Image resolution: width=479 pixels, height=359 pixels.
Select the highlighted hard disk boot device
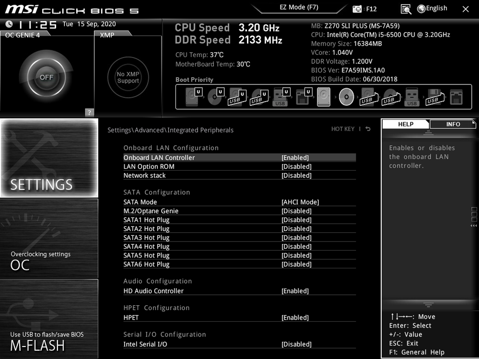point(324,97)
